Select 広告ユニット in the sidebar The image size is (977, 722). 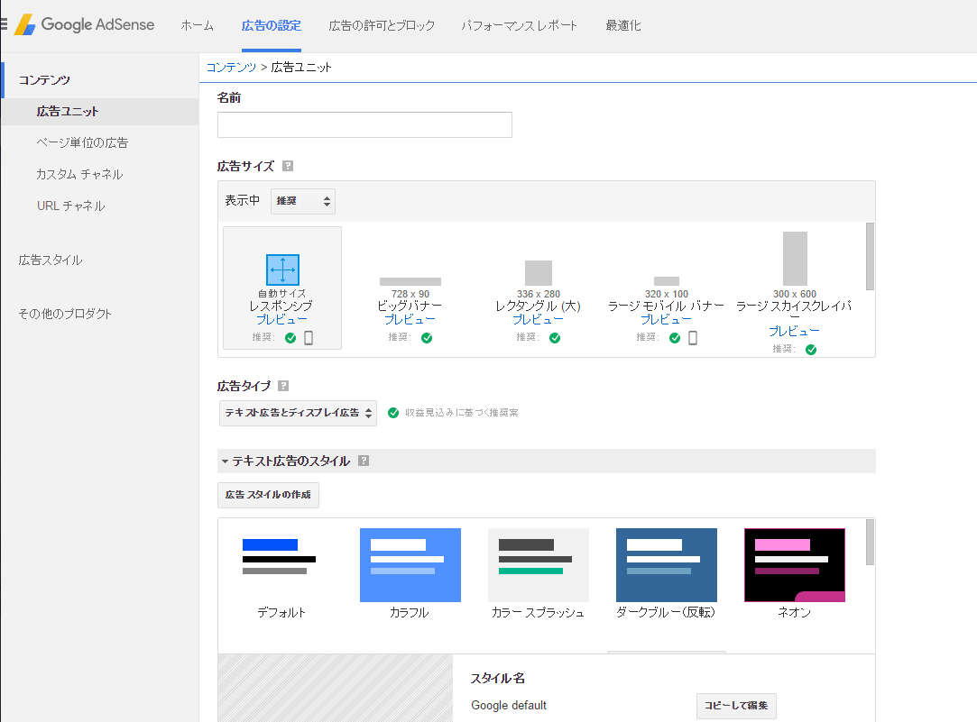(68, 112)
